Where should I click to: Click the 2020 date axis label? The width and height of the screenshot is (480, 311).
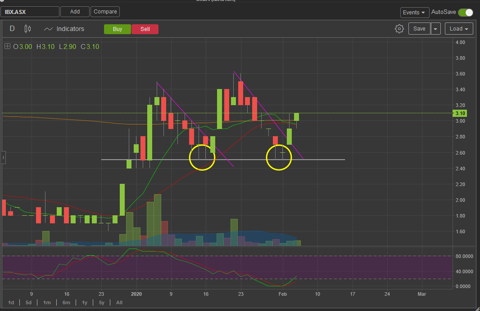tap(136, 294)
